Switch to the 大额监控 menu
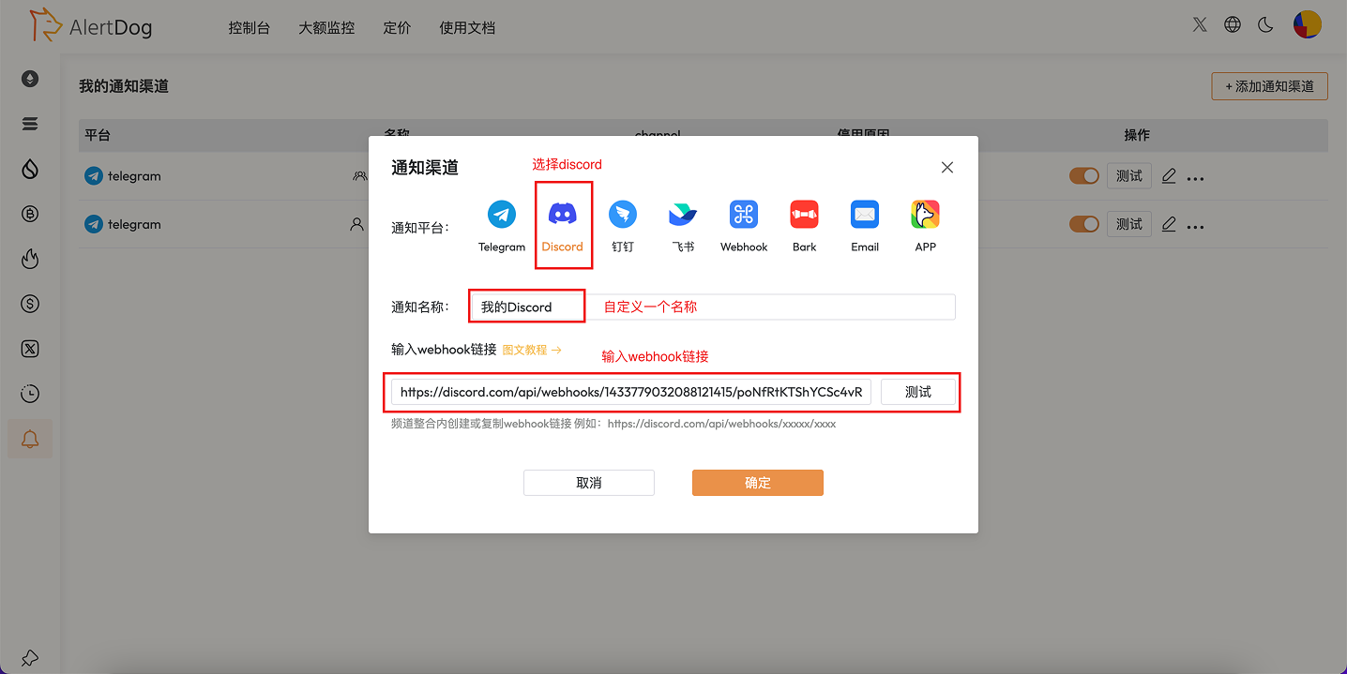 tap(326, 27)
